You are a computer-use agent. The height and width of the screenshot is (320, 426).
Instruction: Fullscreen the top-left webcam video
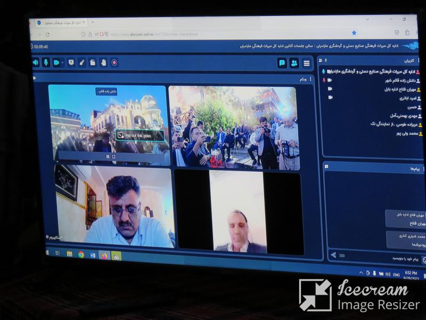pos(114,156)
